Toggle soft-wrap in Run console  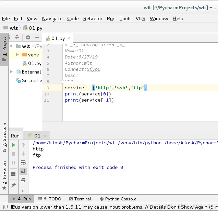point(23,162)
